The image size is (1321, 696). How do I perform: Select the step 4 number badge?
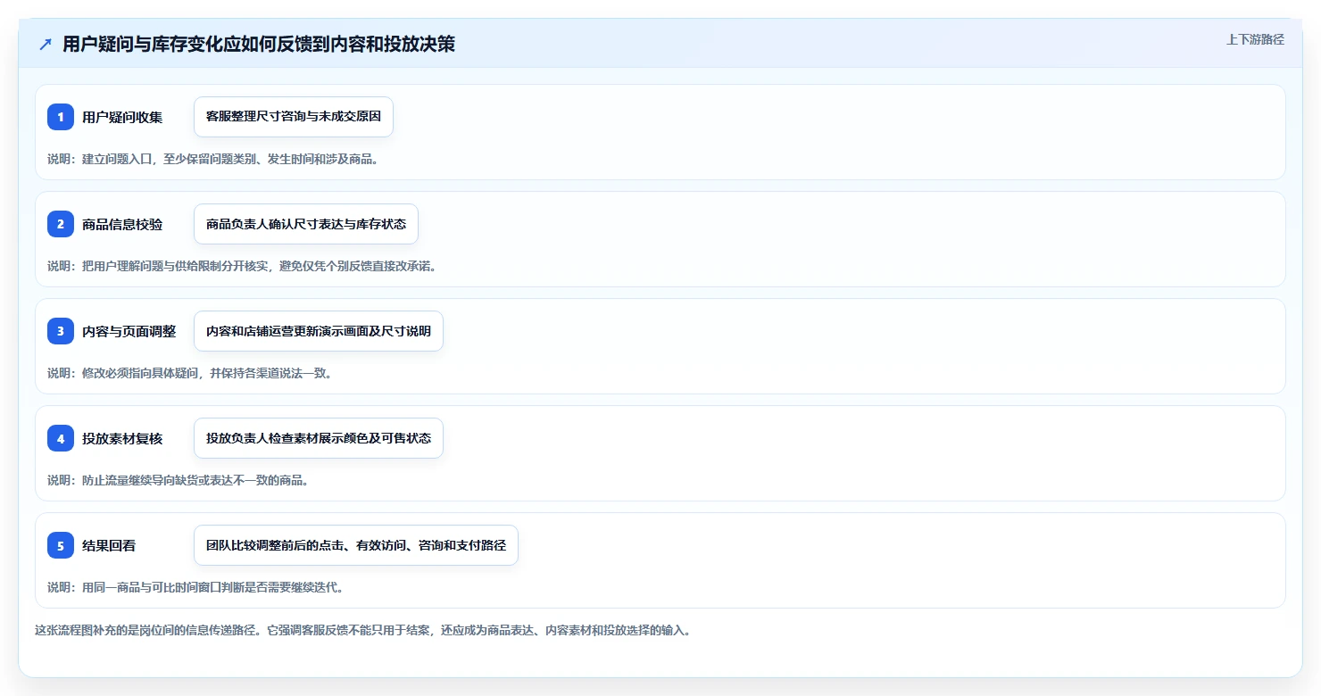click(x=61, y=438)
